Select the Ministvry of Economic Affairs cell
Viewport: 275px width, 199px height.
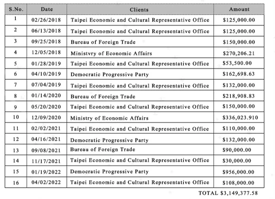[140, 53]
